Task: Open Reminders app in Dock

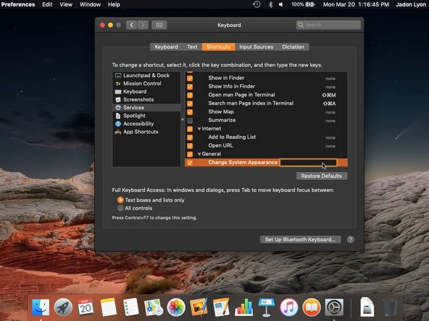Action: pos(130,307)
